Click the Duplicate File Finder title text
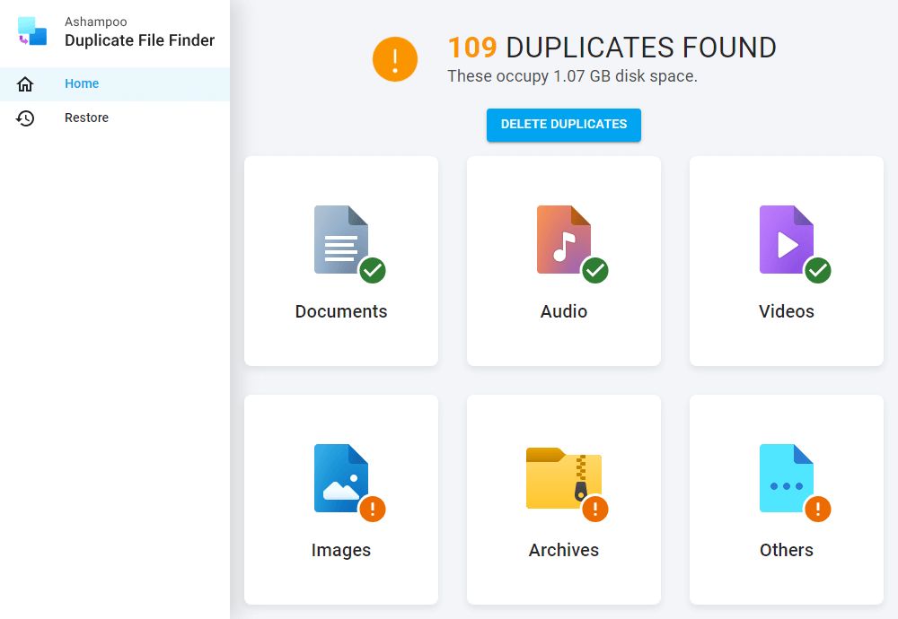 click(140, 40)
